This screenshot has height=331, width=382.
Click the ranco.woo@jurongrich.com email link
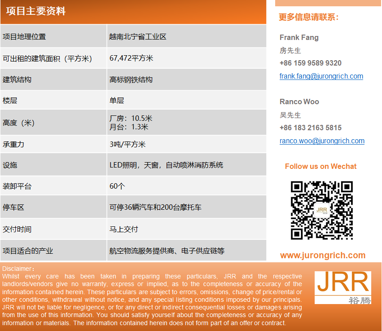point(322,141)
